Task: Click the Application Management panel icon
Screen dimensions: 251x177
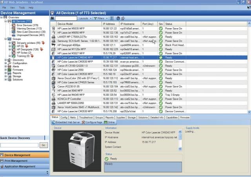Action: tap(2, 166)
